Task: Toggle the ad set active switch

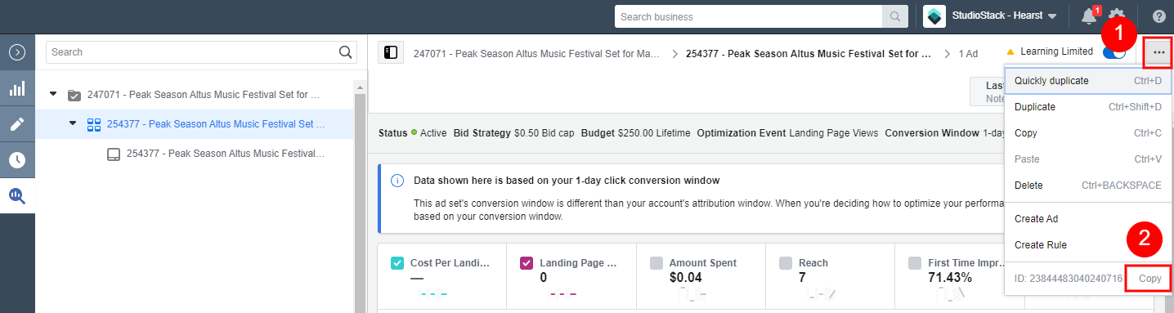Action: [1114, 52]
